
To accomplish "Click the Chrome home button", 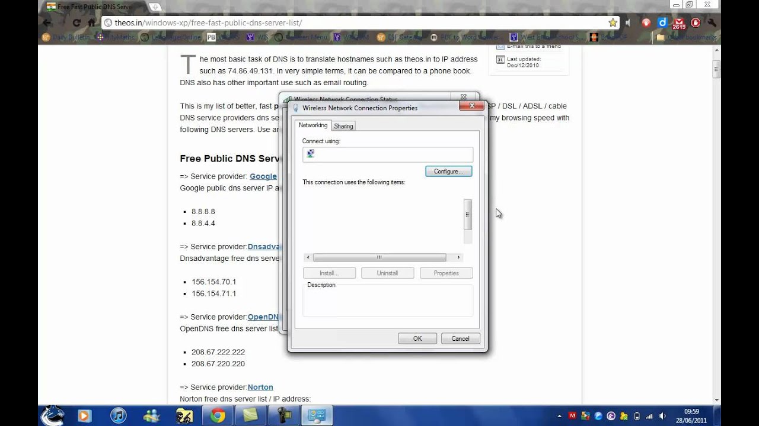I will 92,22.
